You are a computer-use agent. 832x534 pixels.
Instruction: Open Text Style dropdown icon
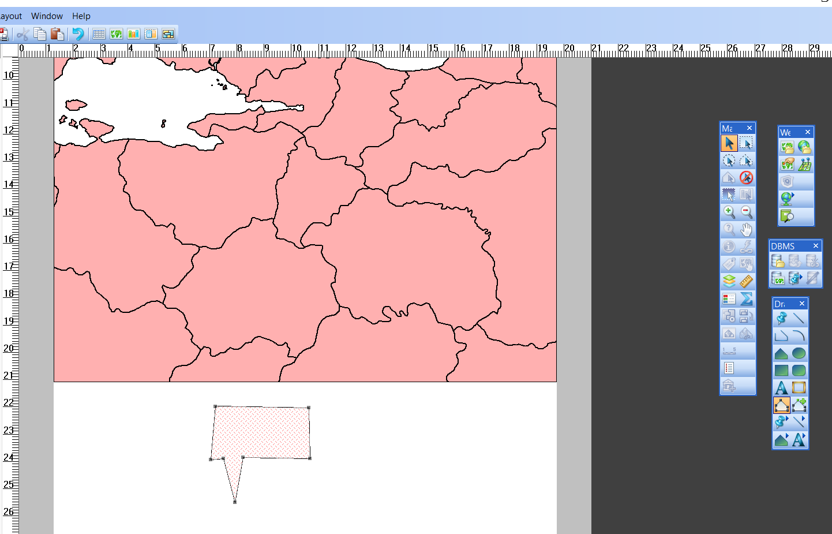click(799, 440)
